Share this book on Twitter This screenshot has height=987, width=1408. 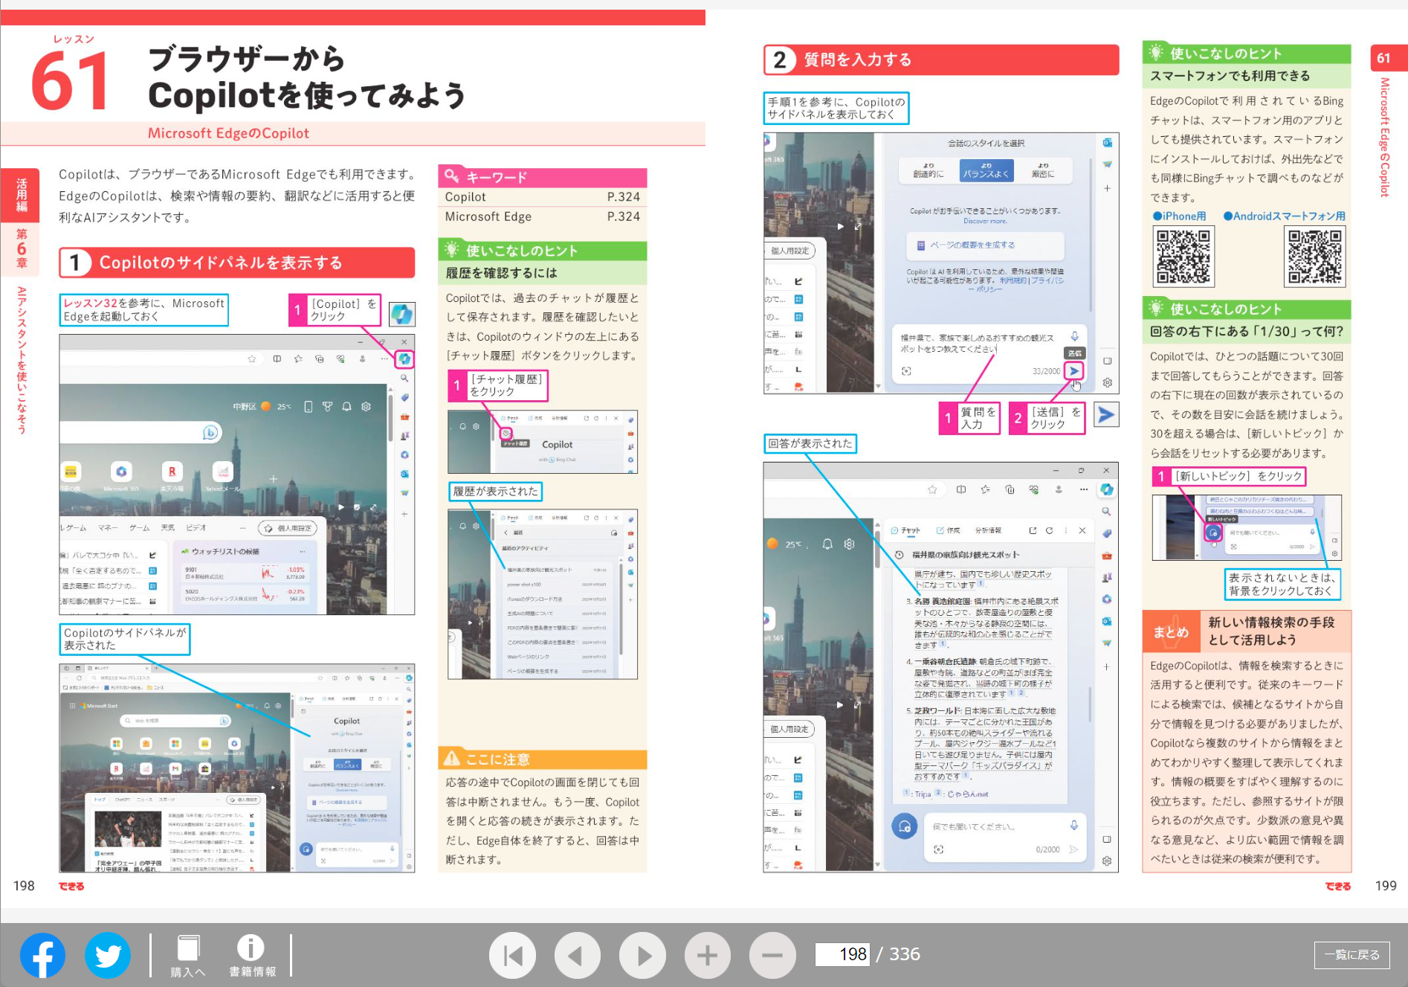[x=108, y=955]
